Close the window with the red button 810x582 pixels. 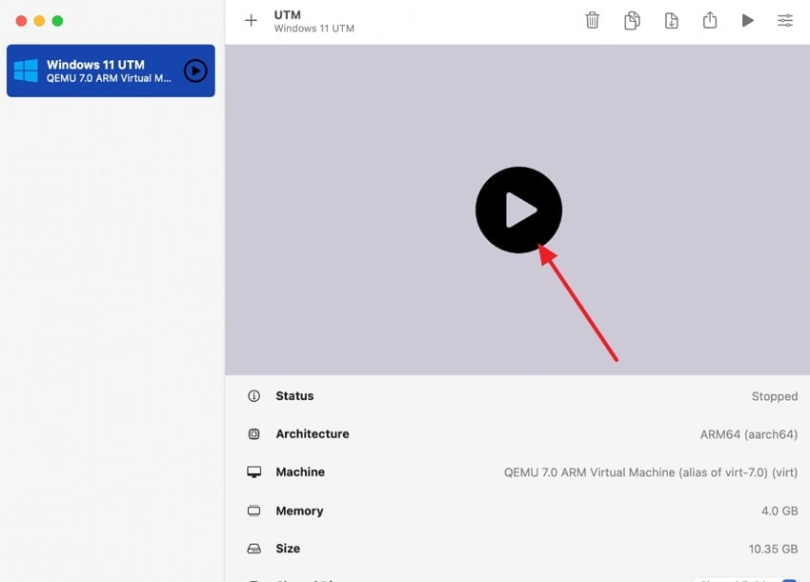pos(21,21)
